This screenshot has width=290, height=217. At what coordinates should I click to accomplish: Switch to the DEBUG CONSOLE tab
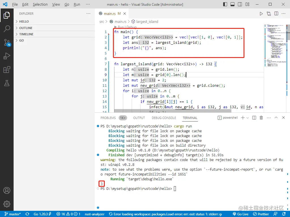164,118
